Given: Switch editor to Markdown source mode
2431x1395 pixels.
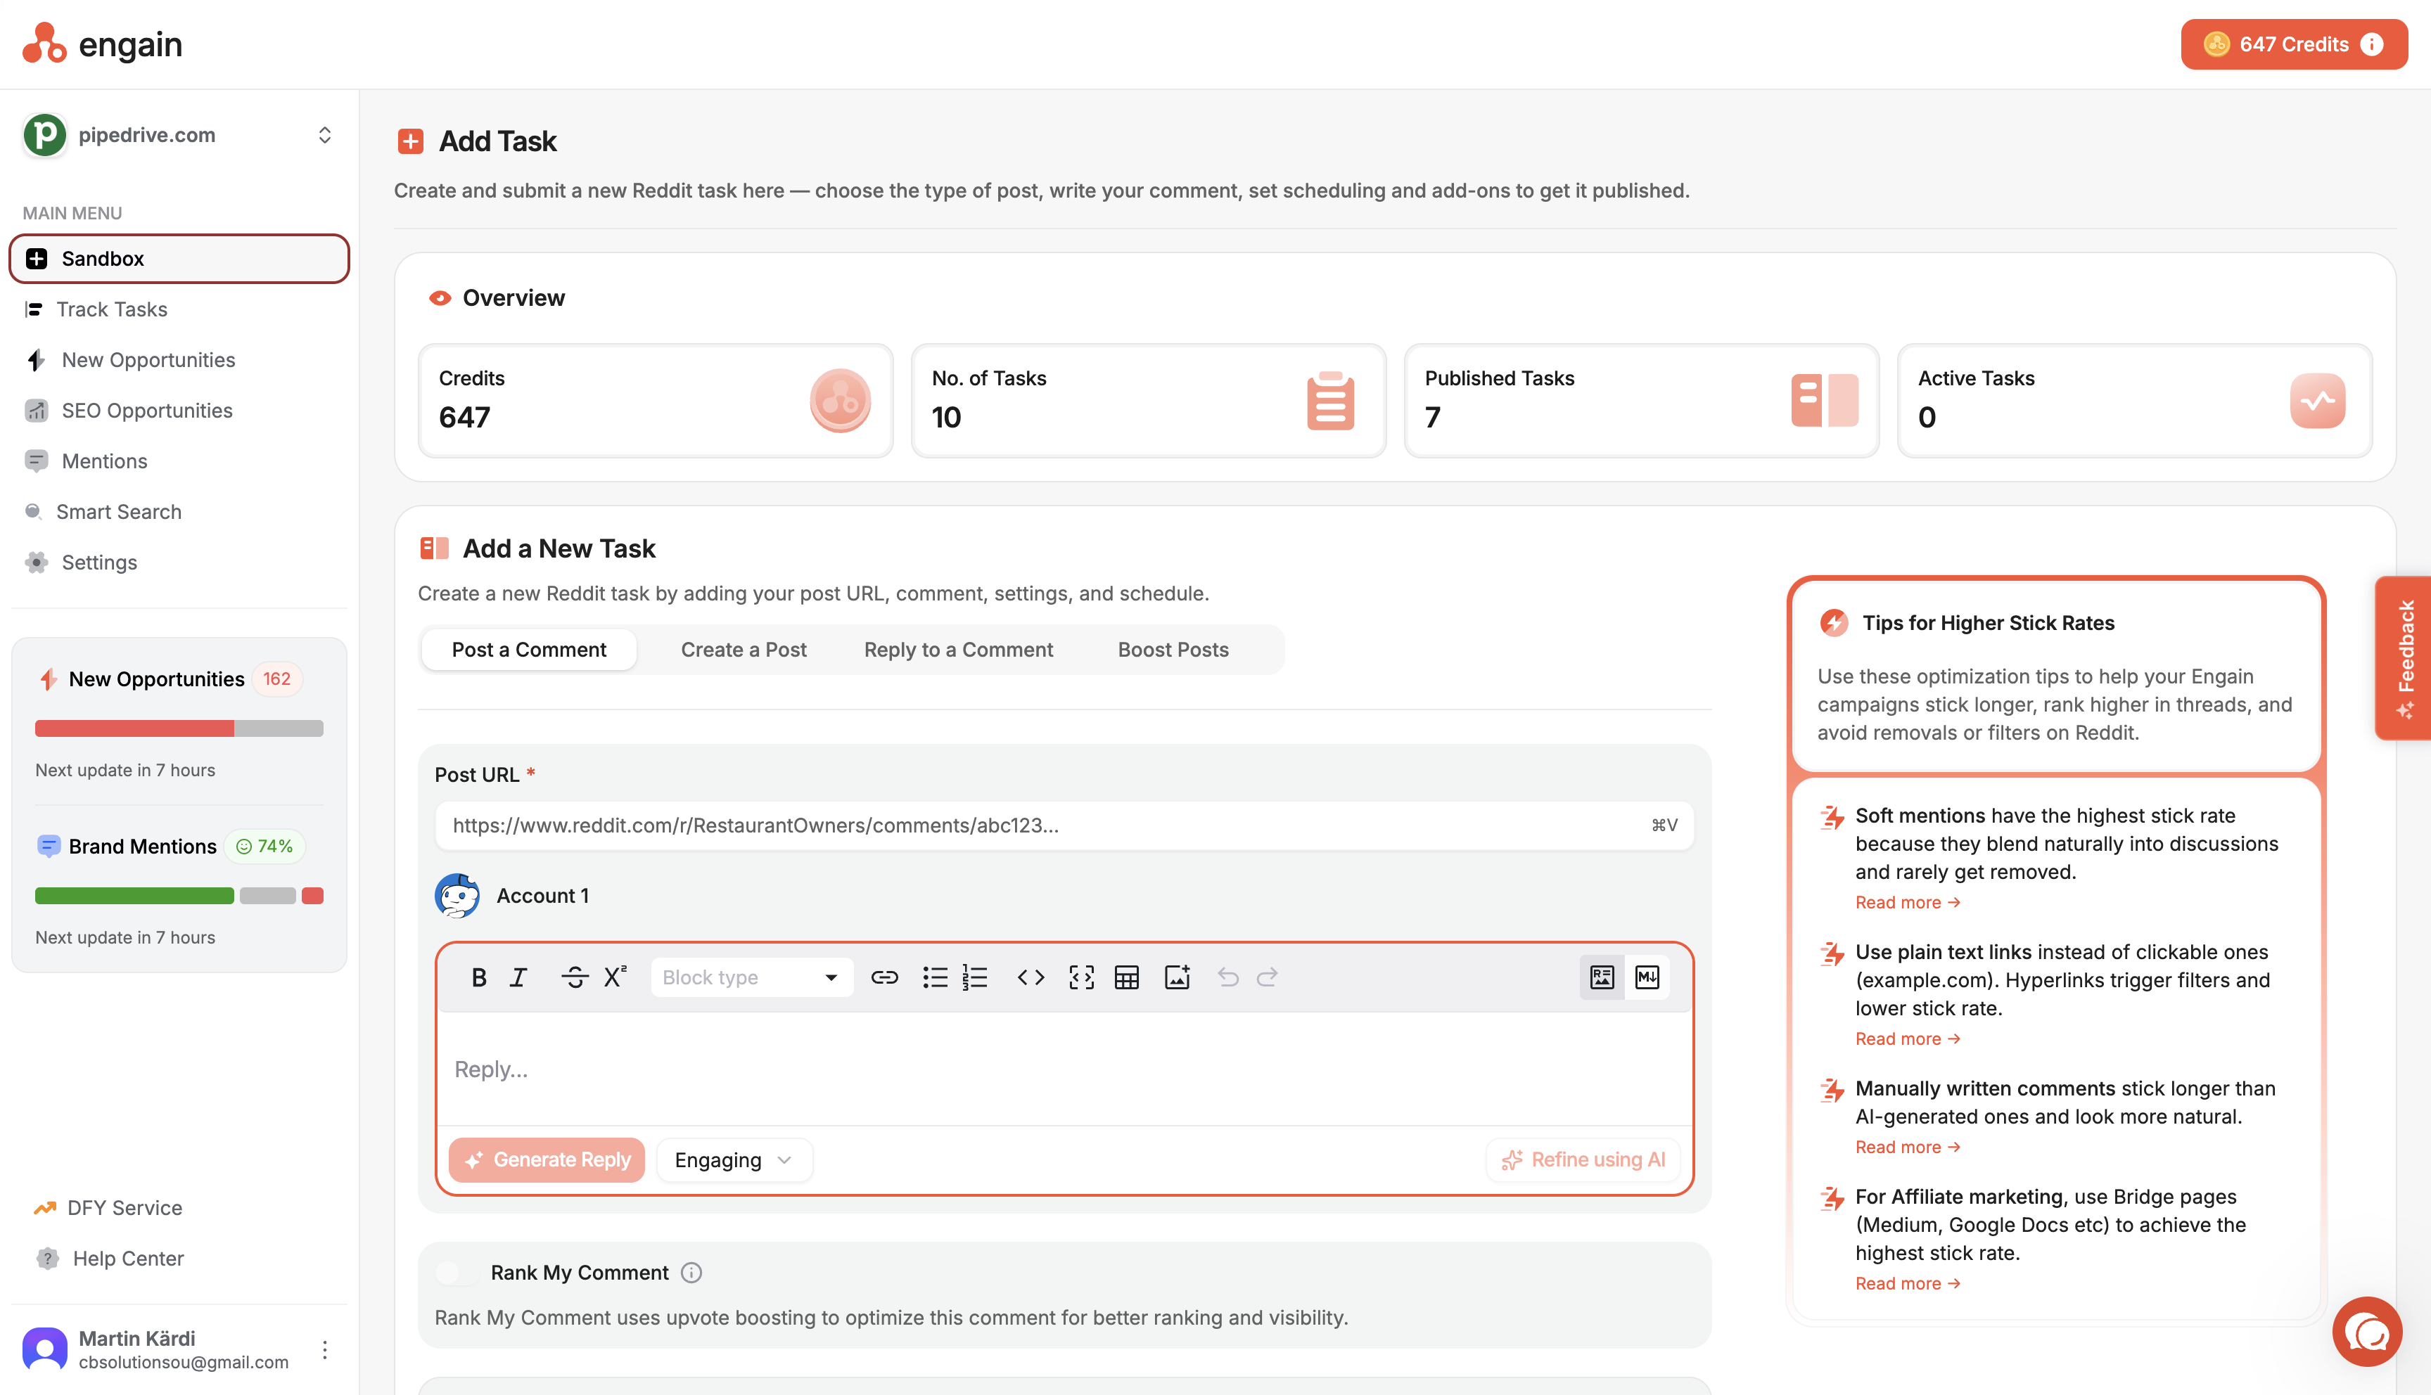Looking at the screenshot, I should pos(1647,977).
